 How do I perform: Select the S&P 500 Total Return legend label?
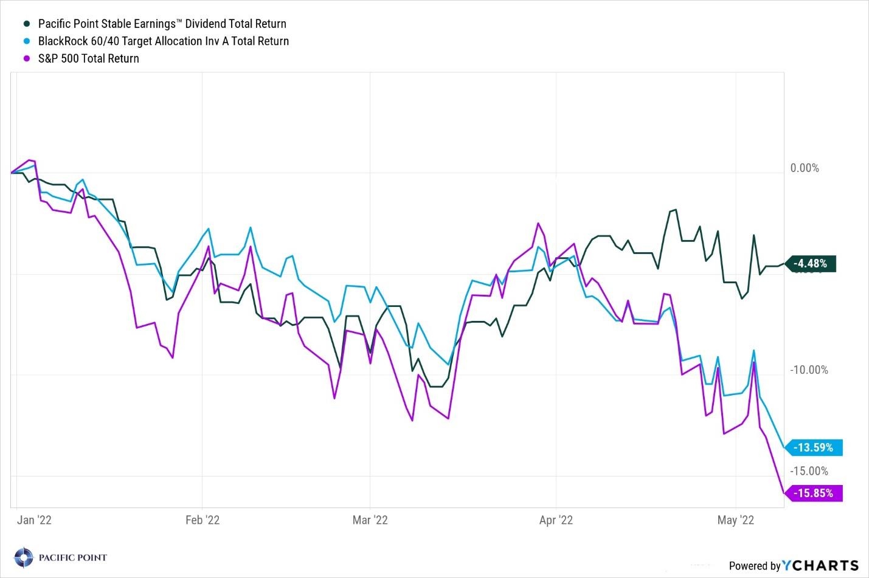click(89, 59)
